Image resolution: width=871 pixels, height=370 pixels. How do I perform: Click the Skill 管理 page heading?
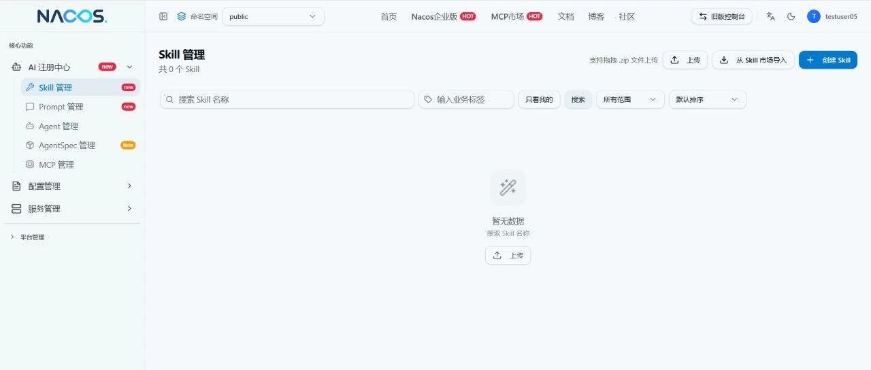coord(182,54)
